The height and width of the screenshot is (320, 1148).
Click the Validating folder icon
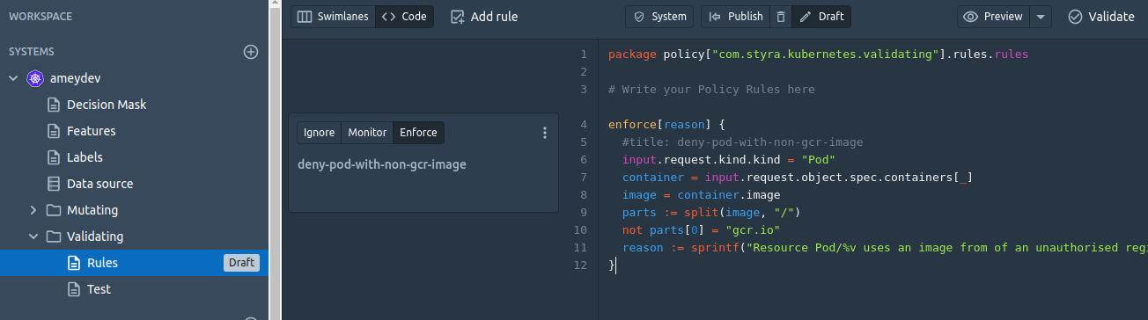(x=54, y=236)
